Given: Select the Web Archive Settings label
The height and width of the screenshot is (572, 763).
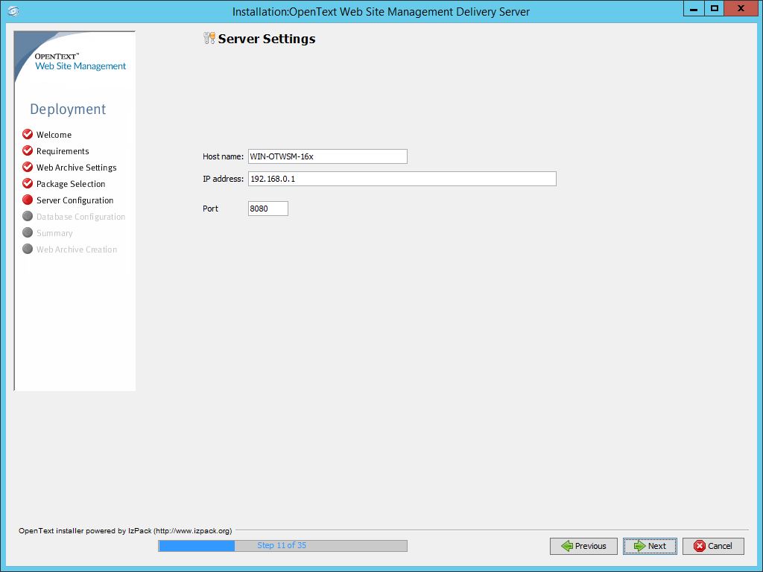Looking at the screenshot, I should click(77, 168).
